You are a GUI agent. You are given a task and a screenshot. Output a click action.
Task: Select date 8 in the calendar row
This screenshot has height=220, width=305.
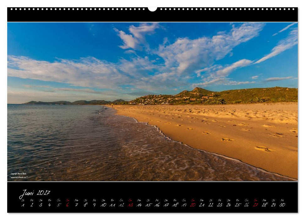(85, 205)
